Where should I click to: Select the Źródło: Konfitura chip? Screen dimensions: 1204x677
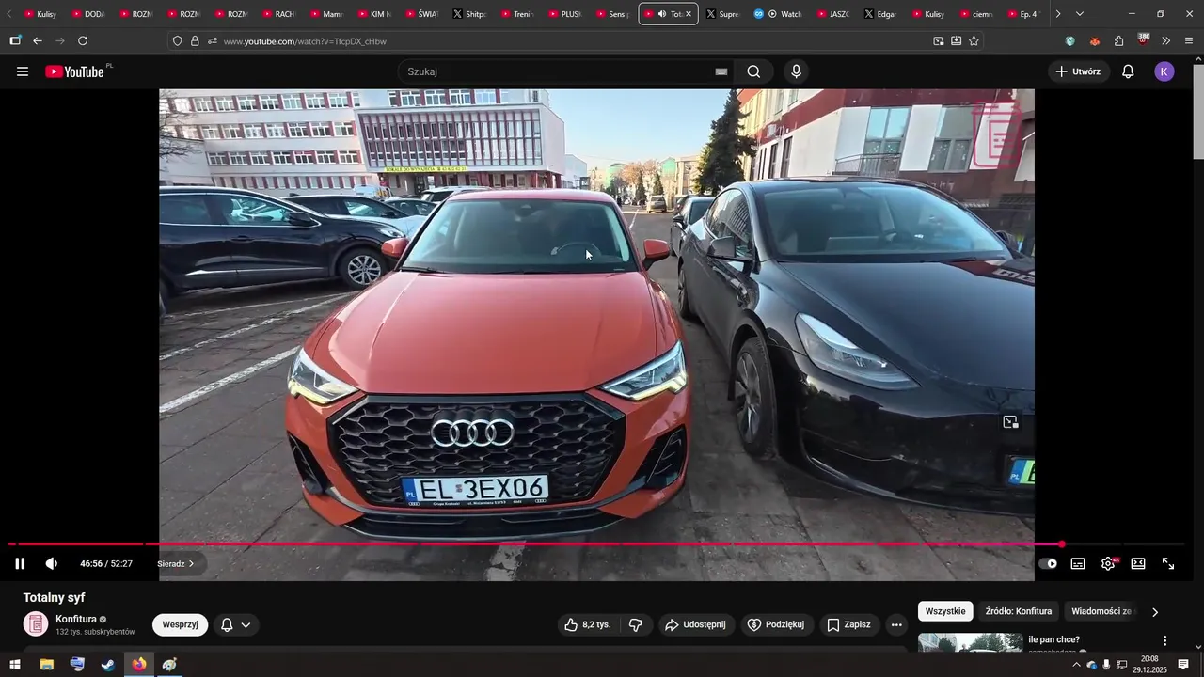[1019, 611]
